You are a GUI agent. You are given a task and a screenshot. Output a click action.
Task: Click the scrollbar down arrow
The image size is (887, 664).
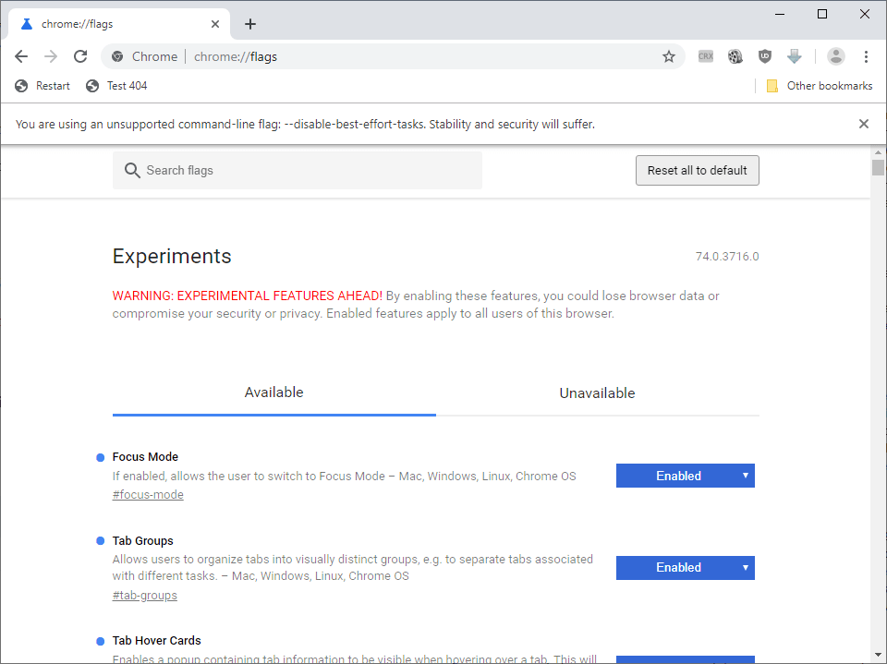click(x=878, y=655)
